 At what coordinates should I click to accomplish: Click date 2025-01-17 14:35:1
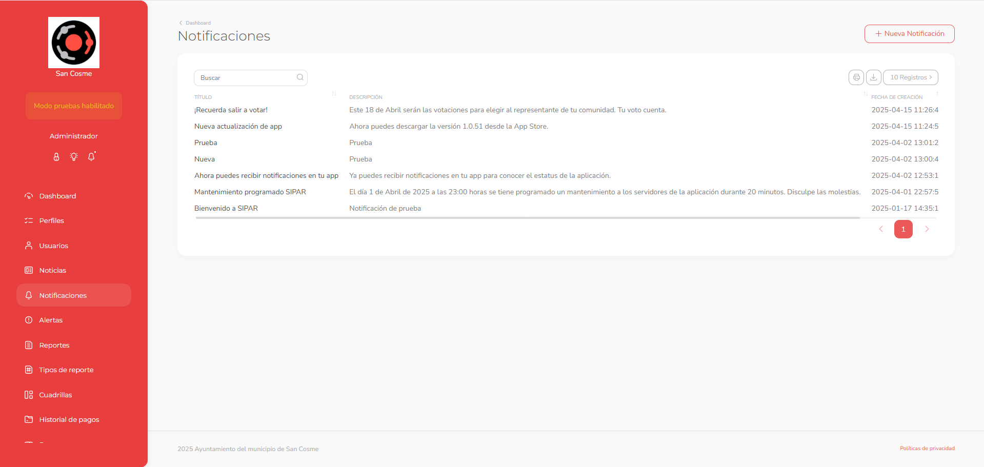[x=905, y=208]
